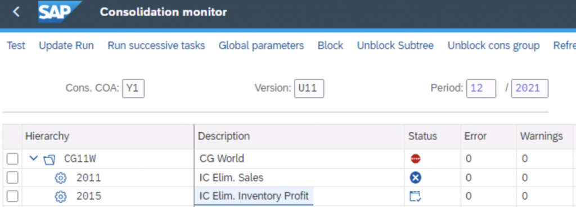The height and width of the screenshot is (207, 576).
Task: Click the red stop status icon for CG World
Action: pos(416,159)
